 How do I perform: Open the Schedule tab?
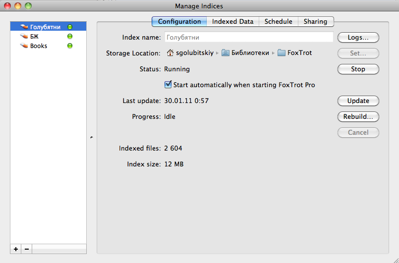click(x=278, y=21)
